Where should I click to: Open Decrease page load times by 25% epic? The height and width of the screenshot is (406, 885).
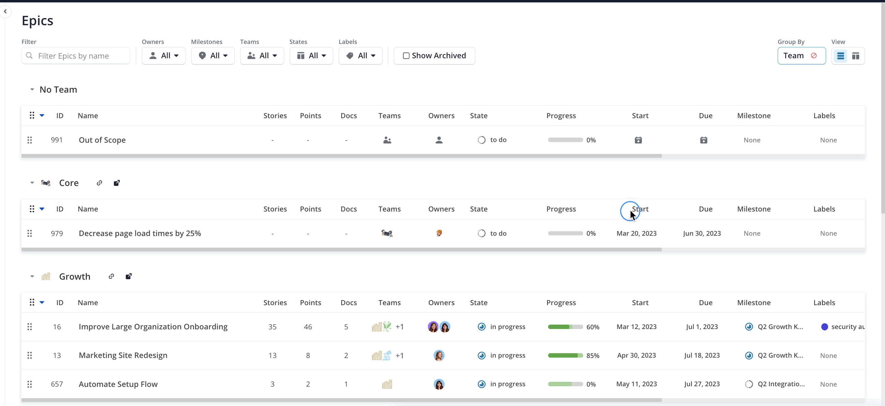click(140, 233)
